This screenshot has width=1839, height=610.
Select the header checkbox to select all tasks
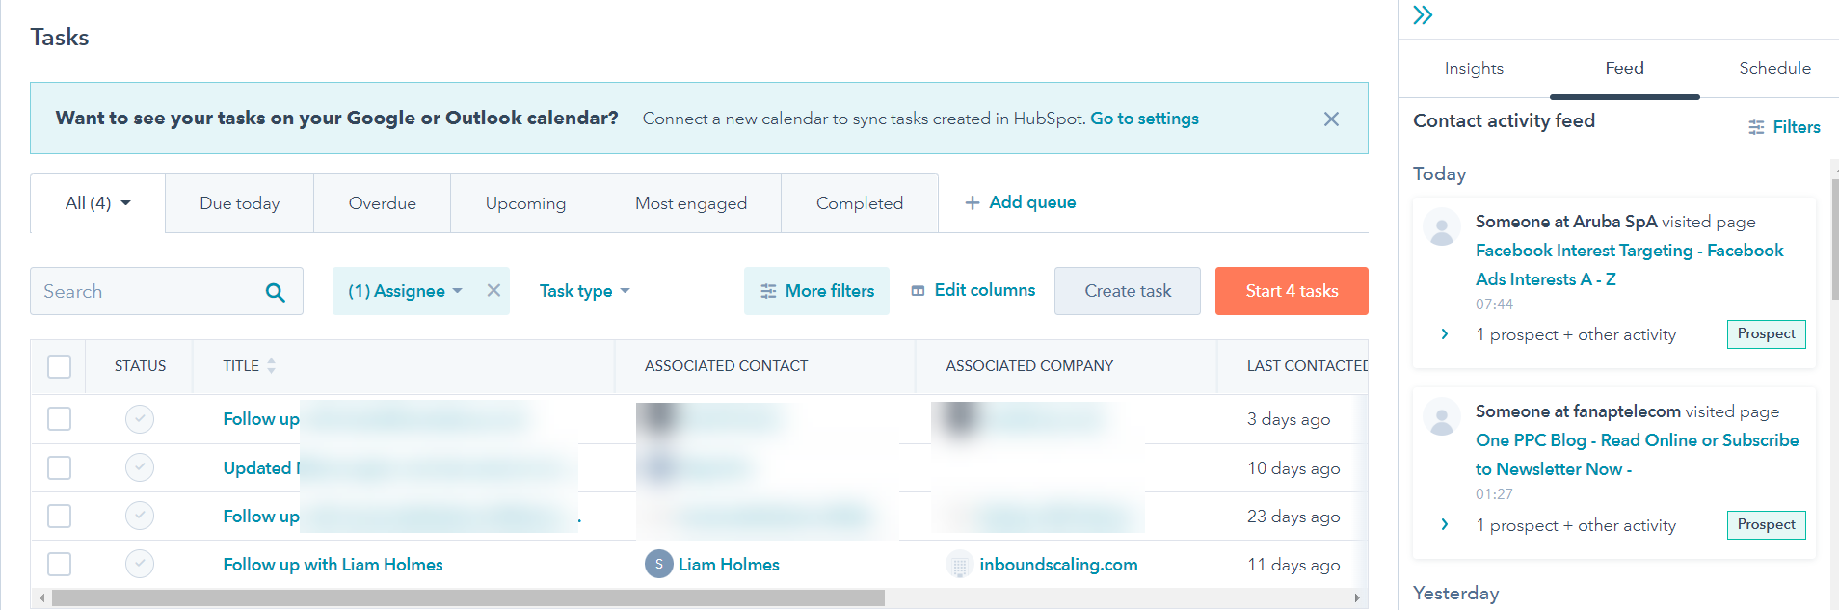pos(59,366)
